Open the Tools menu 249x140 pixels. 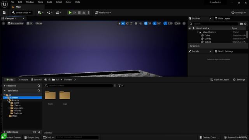coord(40,2)
